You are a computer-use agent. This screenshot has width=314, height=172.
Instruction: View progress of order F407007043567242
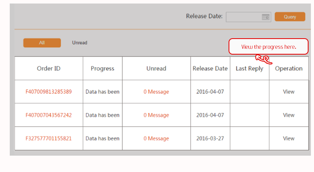click(289, 115)
